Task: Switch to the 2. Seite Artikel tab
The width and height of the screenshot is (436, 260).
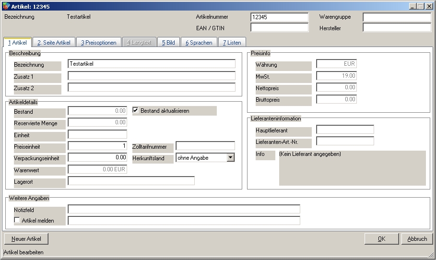Action: pyautogui.click(x=54, y=43)
